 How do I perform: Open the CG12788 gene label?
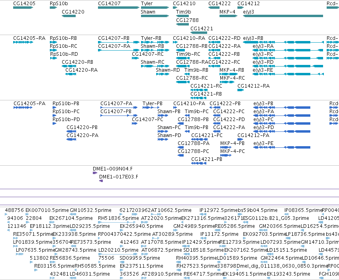click(187, 20)
